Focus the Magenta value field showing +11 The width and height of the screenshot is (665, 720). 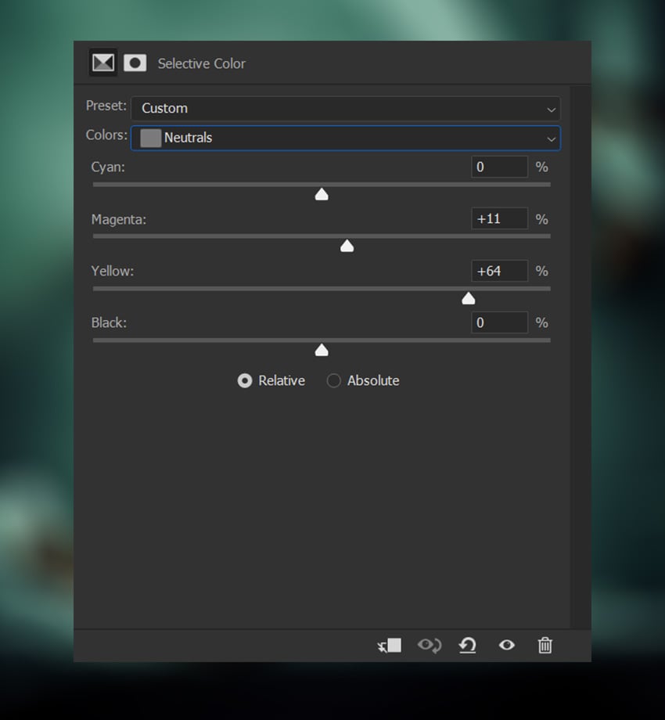tap(499, 218)
